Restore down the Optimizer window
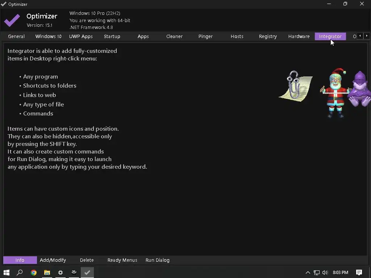 345,4
